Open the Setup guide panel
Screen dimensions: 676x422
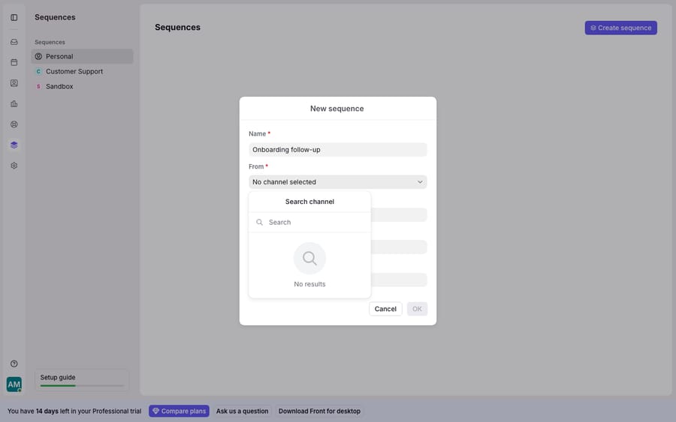point(82,380)
